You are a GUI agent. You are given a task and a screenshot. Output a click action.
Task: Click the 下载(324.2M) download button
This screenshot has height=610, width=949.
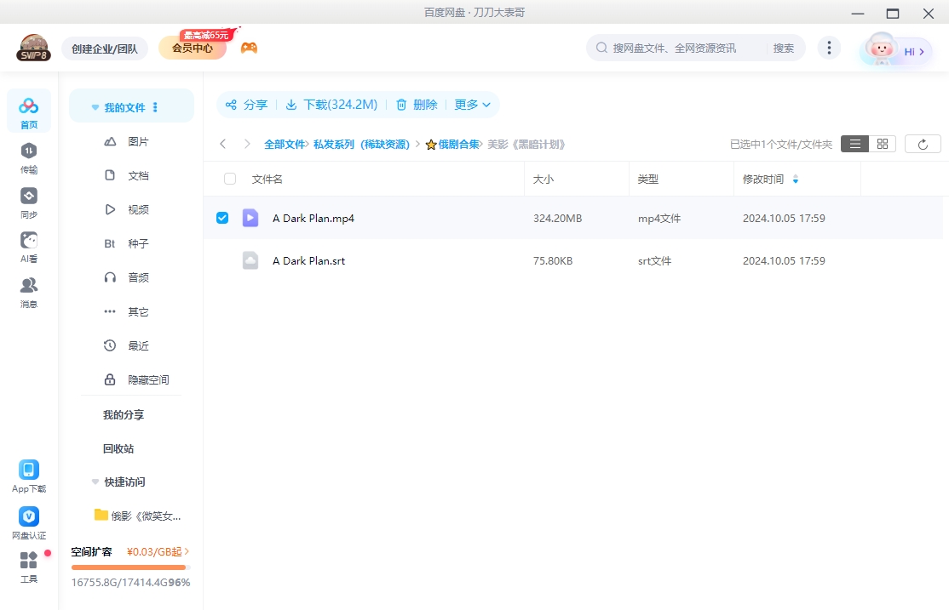point(331,105)
